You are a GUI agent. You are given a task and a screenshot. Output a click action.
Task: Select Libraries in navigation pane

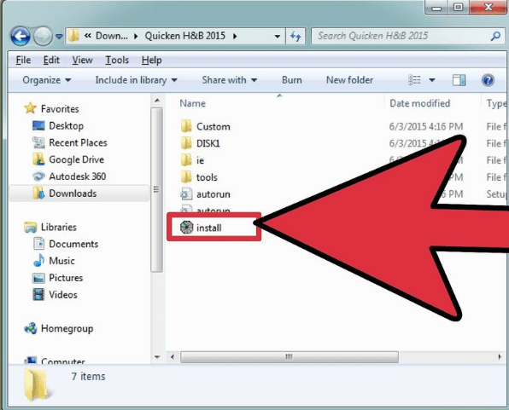[x=58, y=228]
